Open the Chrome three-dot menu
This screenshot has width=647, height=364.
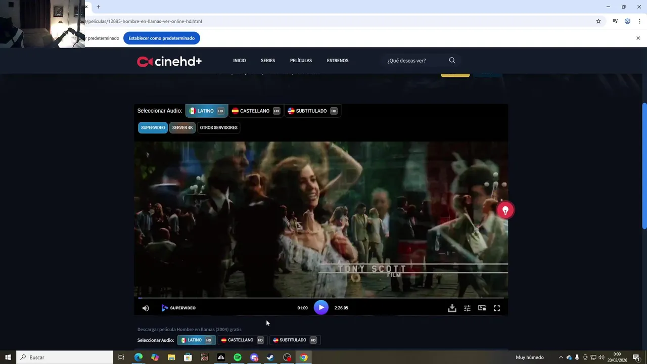pos(639,21)
